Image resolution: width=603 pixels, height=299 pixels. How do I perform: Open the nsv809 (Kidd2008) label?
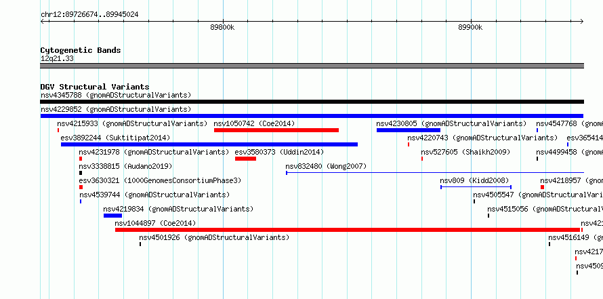point(474,180)
